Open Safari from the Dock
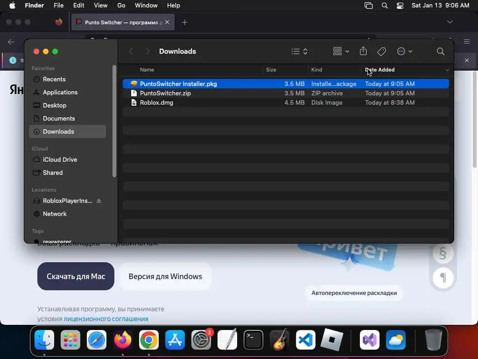 [x=97, y=340]
